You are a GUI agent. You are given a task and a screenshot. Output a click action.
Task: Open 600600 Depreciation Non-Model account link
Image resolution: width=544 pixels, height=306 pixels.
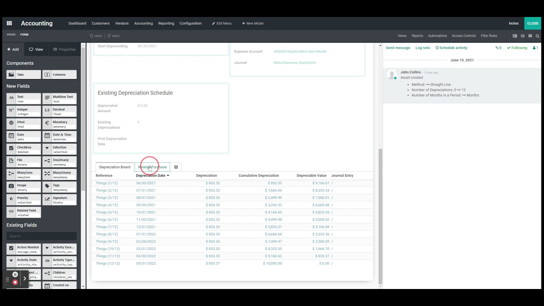(300, 51)
